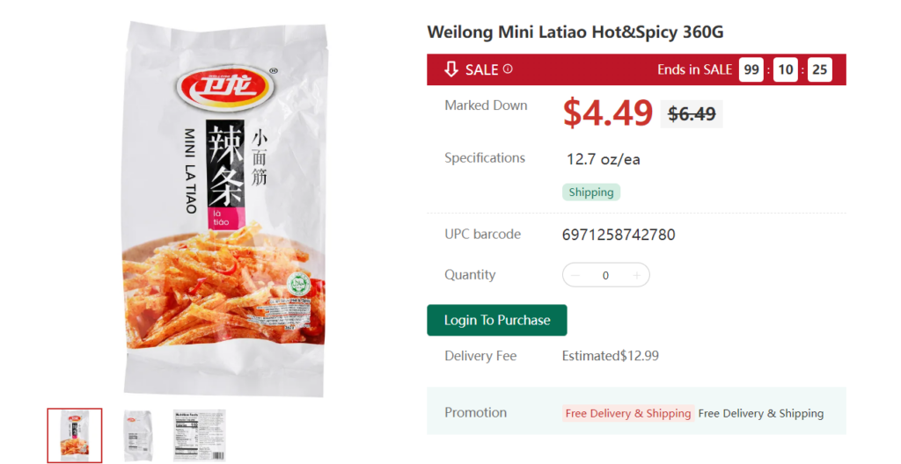Click the Estimated $12.99 delivery fee
Image resolution: width=901 pixels, height=464 pixels.
(x=611, y=356)
